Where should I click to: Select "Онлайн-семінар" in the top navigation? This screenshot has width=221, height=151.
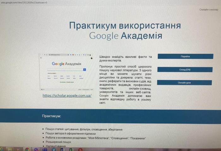coord(208,10)
